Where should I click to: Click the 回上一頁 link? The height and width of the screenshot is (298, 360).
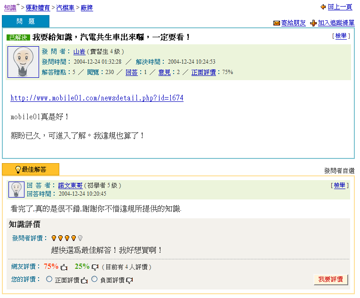[340, 7]
